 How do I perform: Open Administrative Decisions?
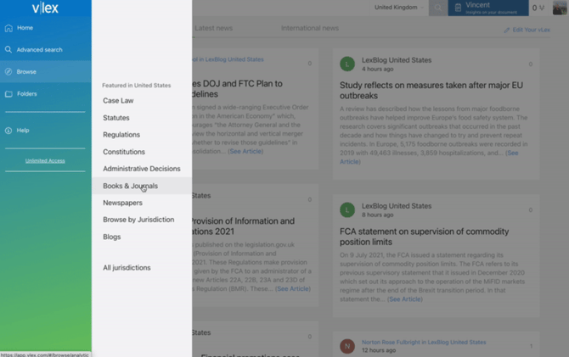coord(142,169)
